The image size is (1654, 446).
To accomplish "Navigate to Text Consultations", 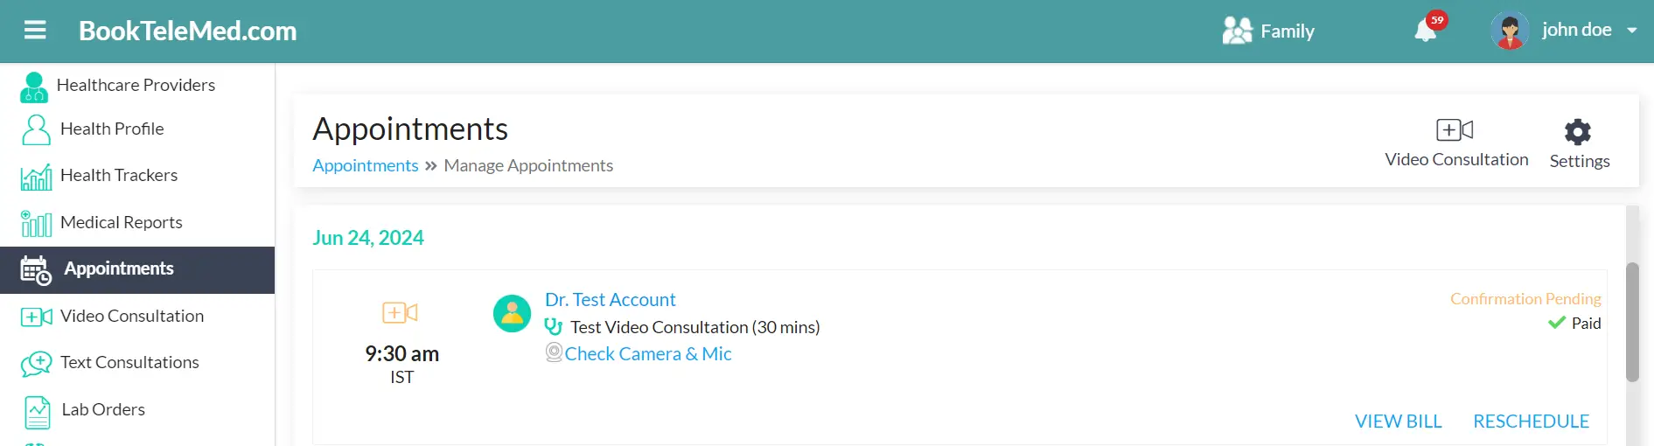I will (129, 362).
